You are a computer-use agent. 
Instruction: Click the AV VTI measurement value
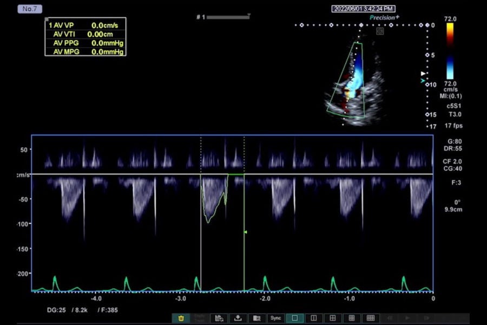100,34
